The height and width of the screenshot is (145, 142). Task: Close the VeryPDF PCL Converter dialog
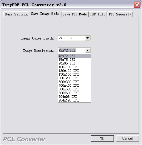137,5
